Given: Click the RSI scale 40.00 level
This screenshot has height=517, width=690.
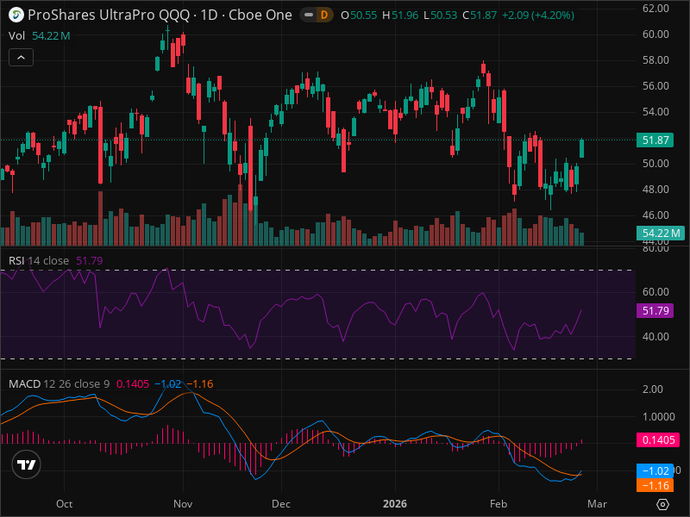Looking at the screenshot, I should 655,337.
